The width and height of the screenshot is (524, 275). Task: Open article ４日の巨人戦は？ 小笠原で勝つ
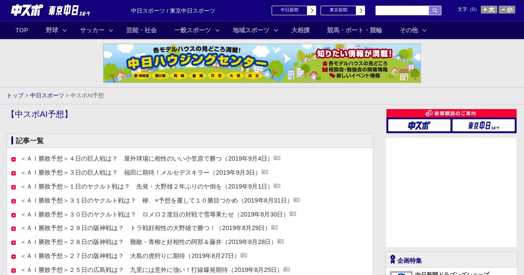coord(147,158)
